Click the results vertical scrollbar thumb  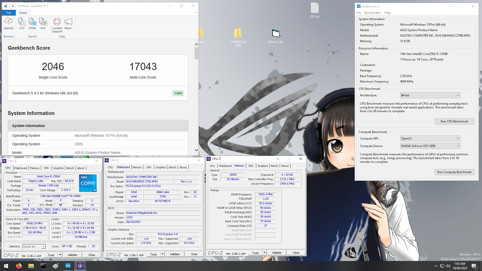pos(196,53)
